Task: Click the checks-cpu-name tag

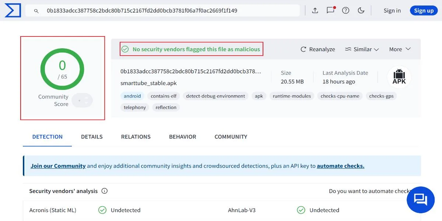Action: tap(340, 96)
